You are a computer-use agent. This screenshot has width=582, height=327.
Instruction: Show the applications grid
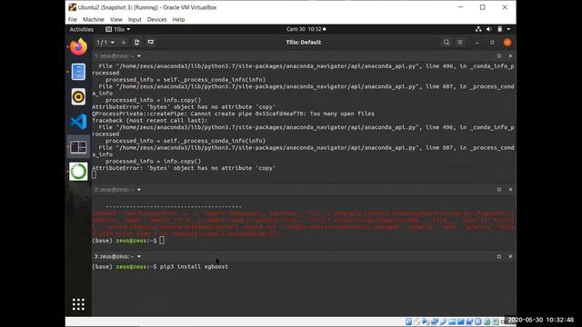[x=78, y=304]
